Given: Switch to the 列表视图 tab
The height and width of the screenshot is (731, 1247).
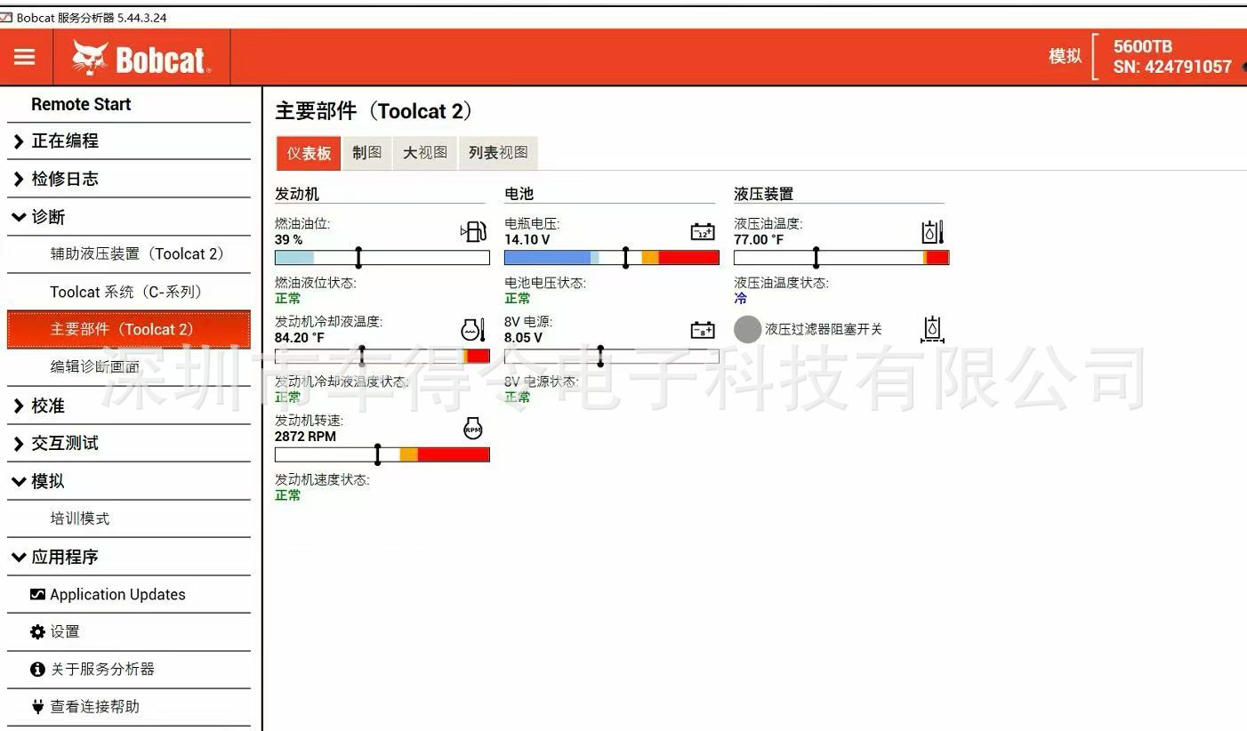Looking at the screenshot, I should point(498,153).
